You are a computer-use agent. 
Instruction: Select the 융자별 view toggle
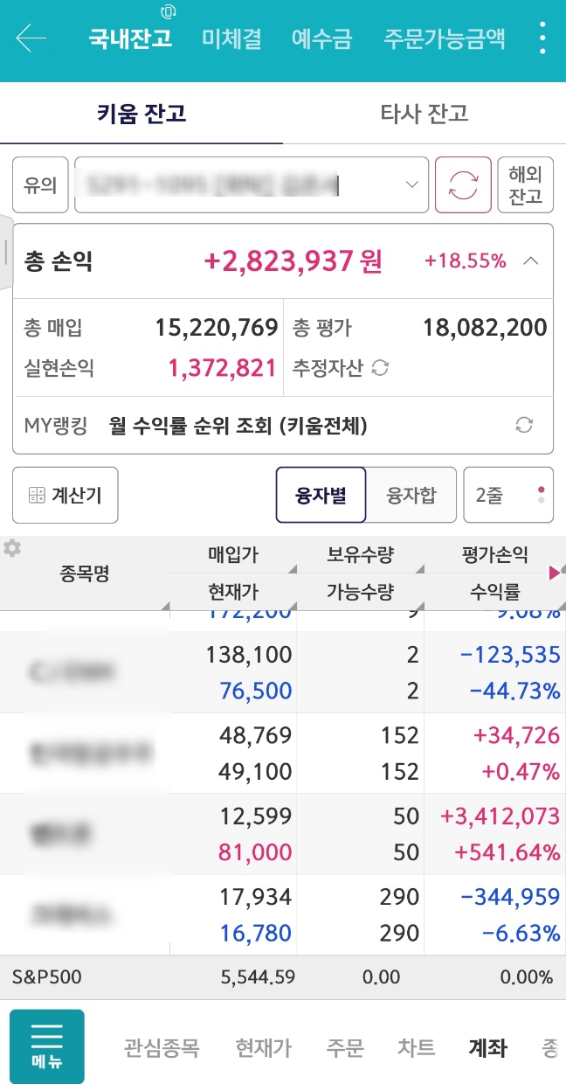coord(321,495)
